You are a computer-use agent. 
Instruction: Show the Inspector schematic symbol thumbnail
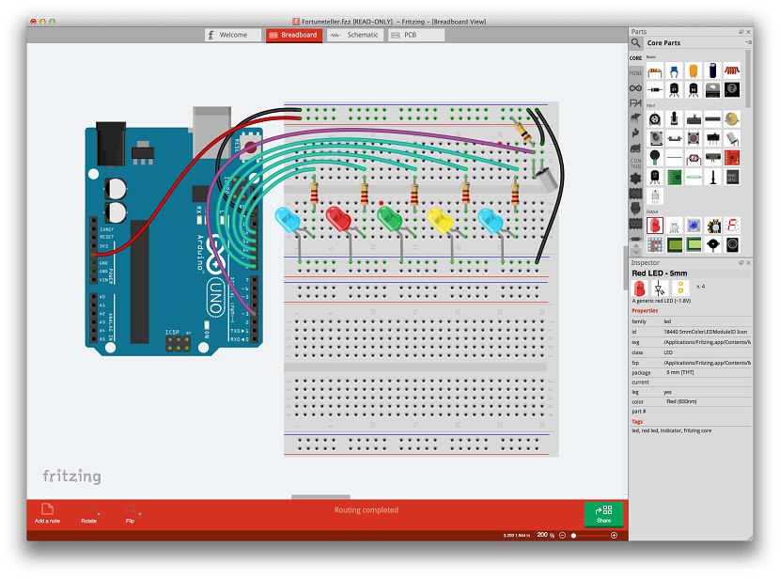coord(660,288)
